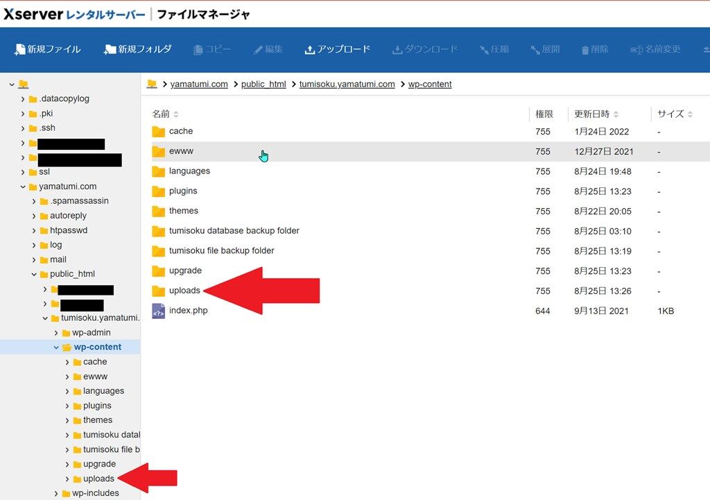This screenshot has height=500, width=710.
Task: Open the plugins folder in file list
Action: (x=183, y=191)
